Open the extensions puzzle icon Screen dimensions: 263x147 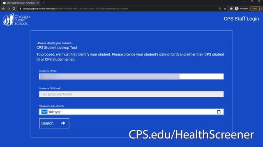231,9
